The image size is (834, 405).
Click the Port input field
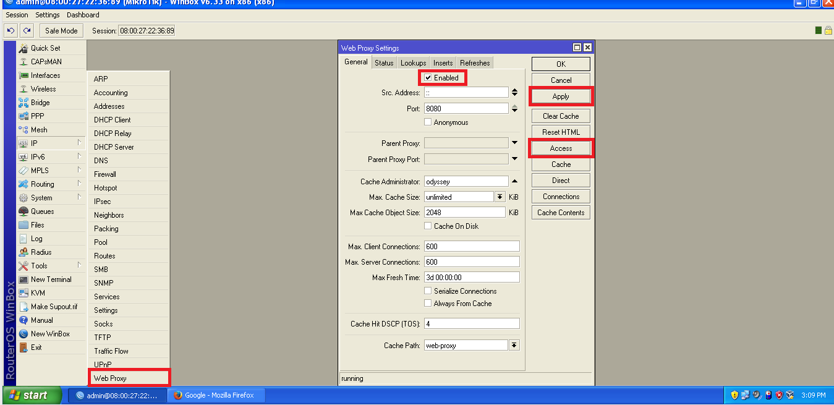pyautogui.click(x=466, y=109)
